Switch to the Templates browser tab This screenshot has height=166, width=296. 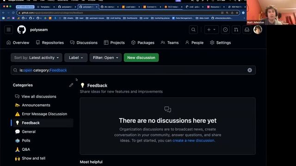tap(45, 7)
